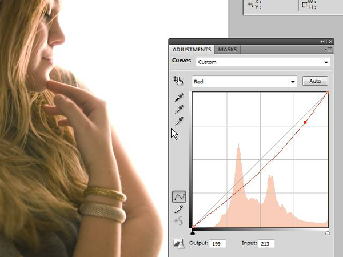Viewport: 343px width, 257px height.
Task: Open the Curves preset dropdown showing Custom
Action: (263, 62)
